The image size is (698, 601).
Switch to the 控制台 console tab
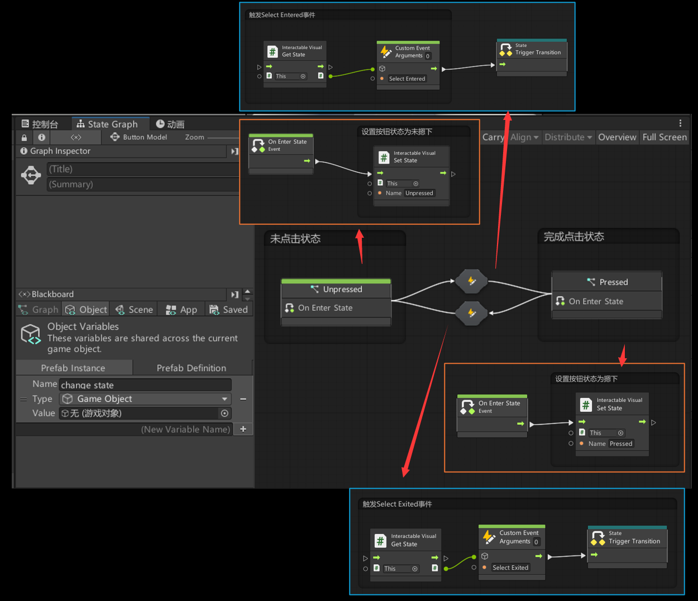click(x=40, y=124)
